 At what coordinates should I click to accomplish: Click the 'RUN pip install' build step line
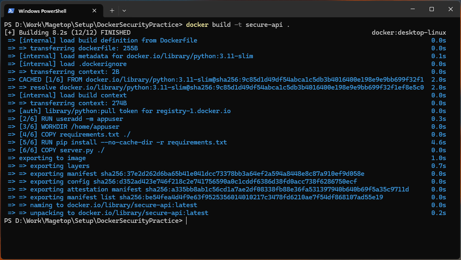pyautogui.click(x=123, y=142)
